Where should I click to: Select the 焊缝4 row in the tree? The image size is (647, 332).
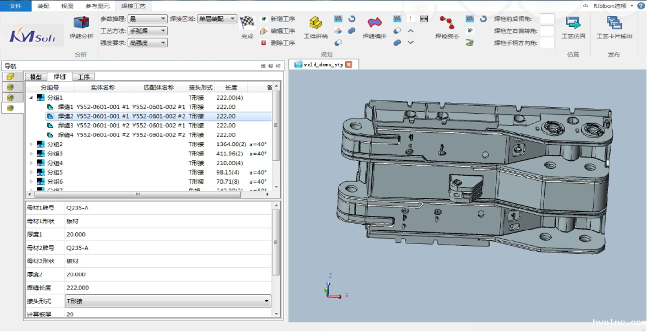pos(65,135)
